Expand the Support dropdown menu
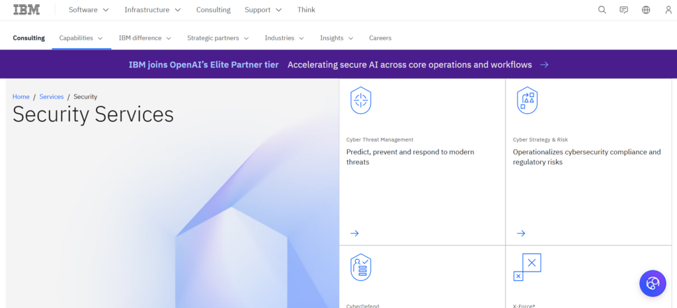This screenshot has width=677, height=308. tap(263, 10)
